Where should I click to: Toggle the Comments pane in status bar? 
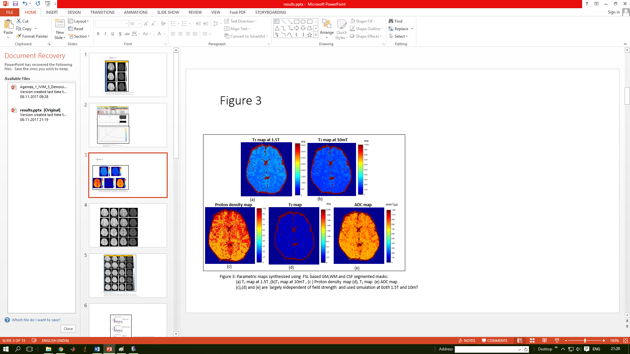[494, 341]
